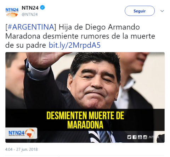Open the bit.ly/2MrpdA5 link
Viewport: 170px width, 157px height.
[75, 45]
